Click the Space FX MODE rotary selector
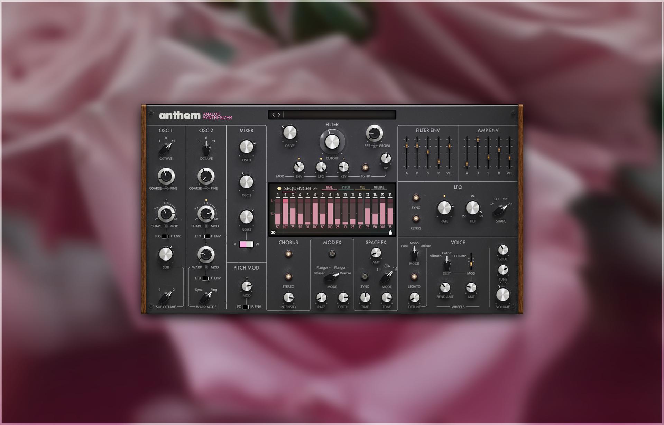The image size is (664, 425). point(387,277)
